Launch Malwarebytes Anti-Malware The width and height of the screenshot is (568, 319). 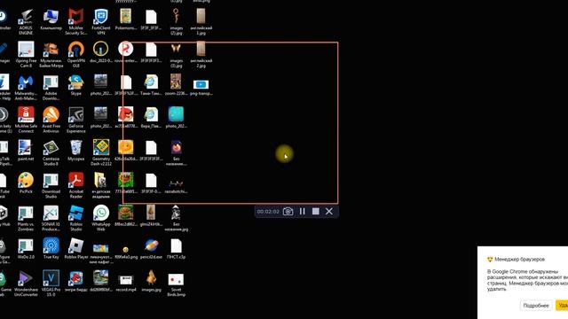tap(26, 88)
